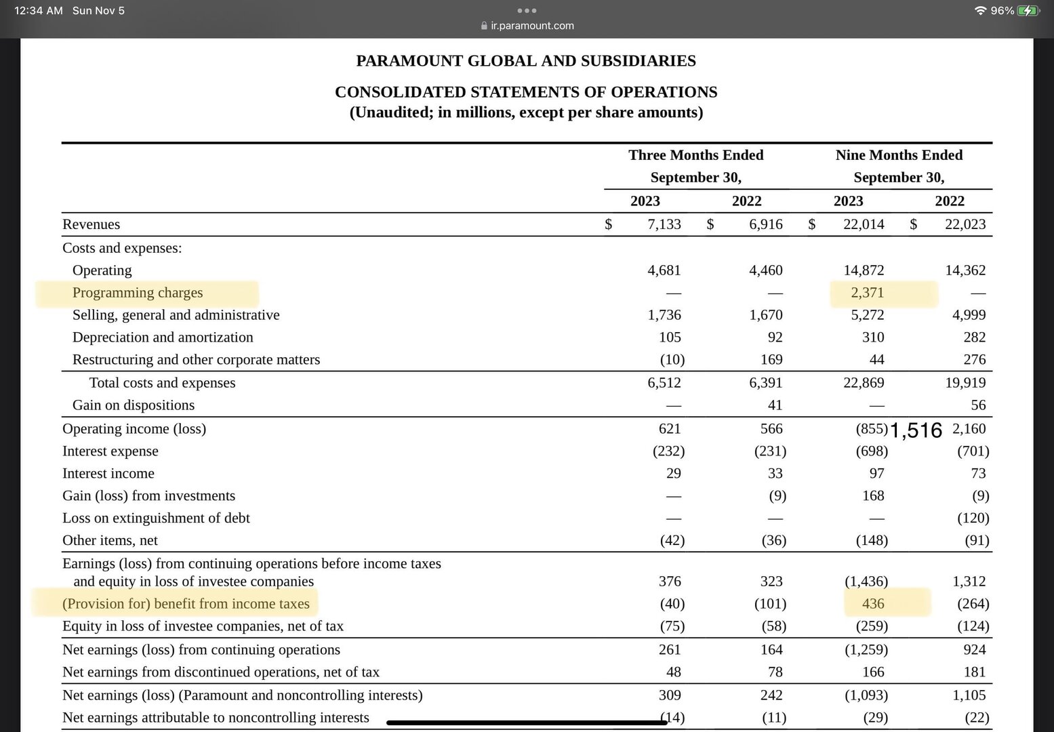Click the Total costs and expenses label
1054x732 pixels.
pyautogui.click(x=162, y=383)
